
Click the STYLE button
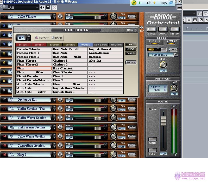pyautogui.click(x=152, y=29)
